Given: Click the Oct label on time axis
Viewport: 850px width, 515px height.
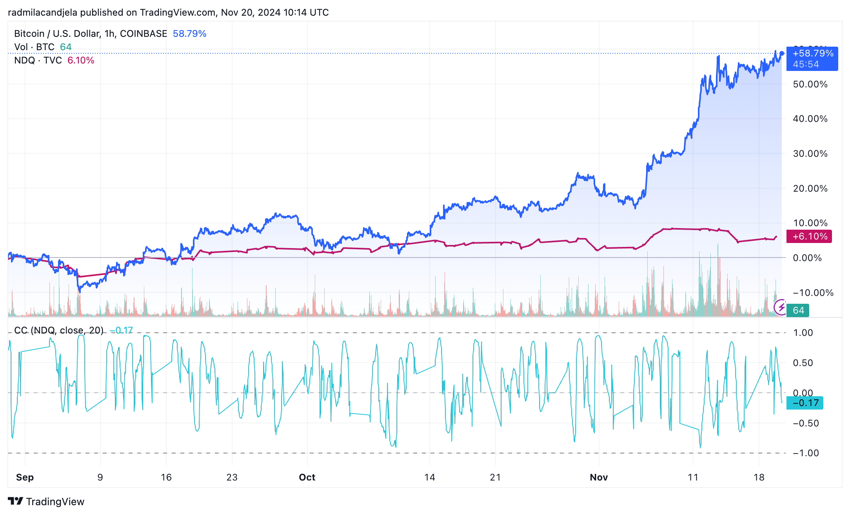Looking at the screenshot, I should coord(307,477).
